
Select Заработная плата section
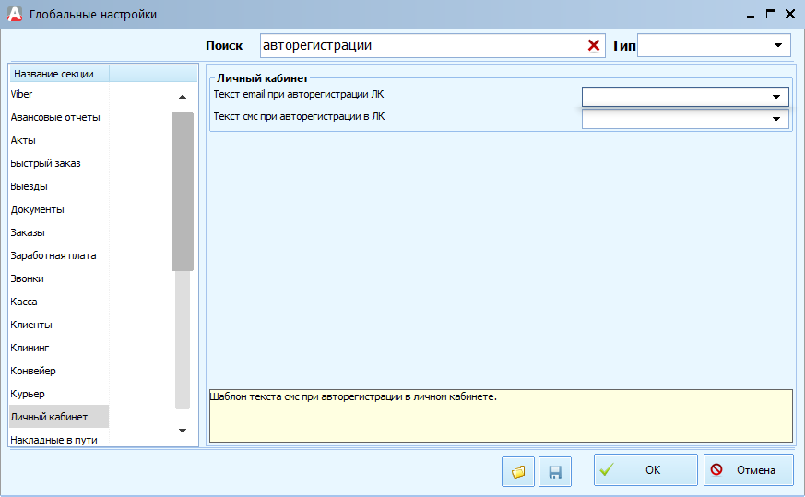(x=59, y=255)
